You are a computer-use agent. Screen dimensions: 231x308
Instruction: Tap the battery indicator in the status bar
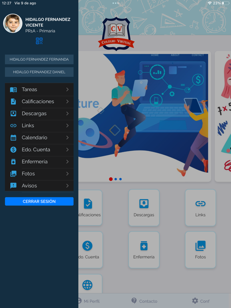[x=225, y=3]
